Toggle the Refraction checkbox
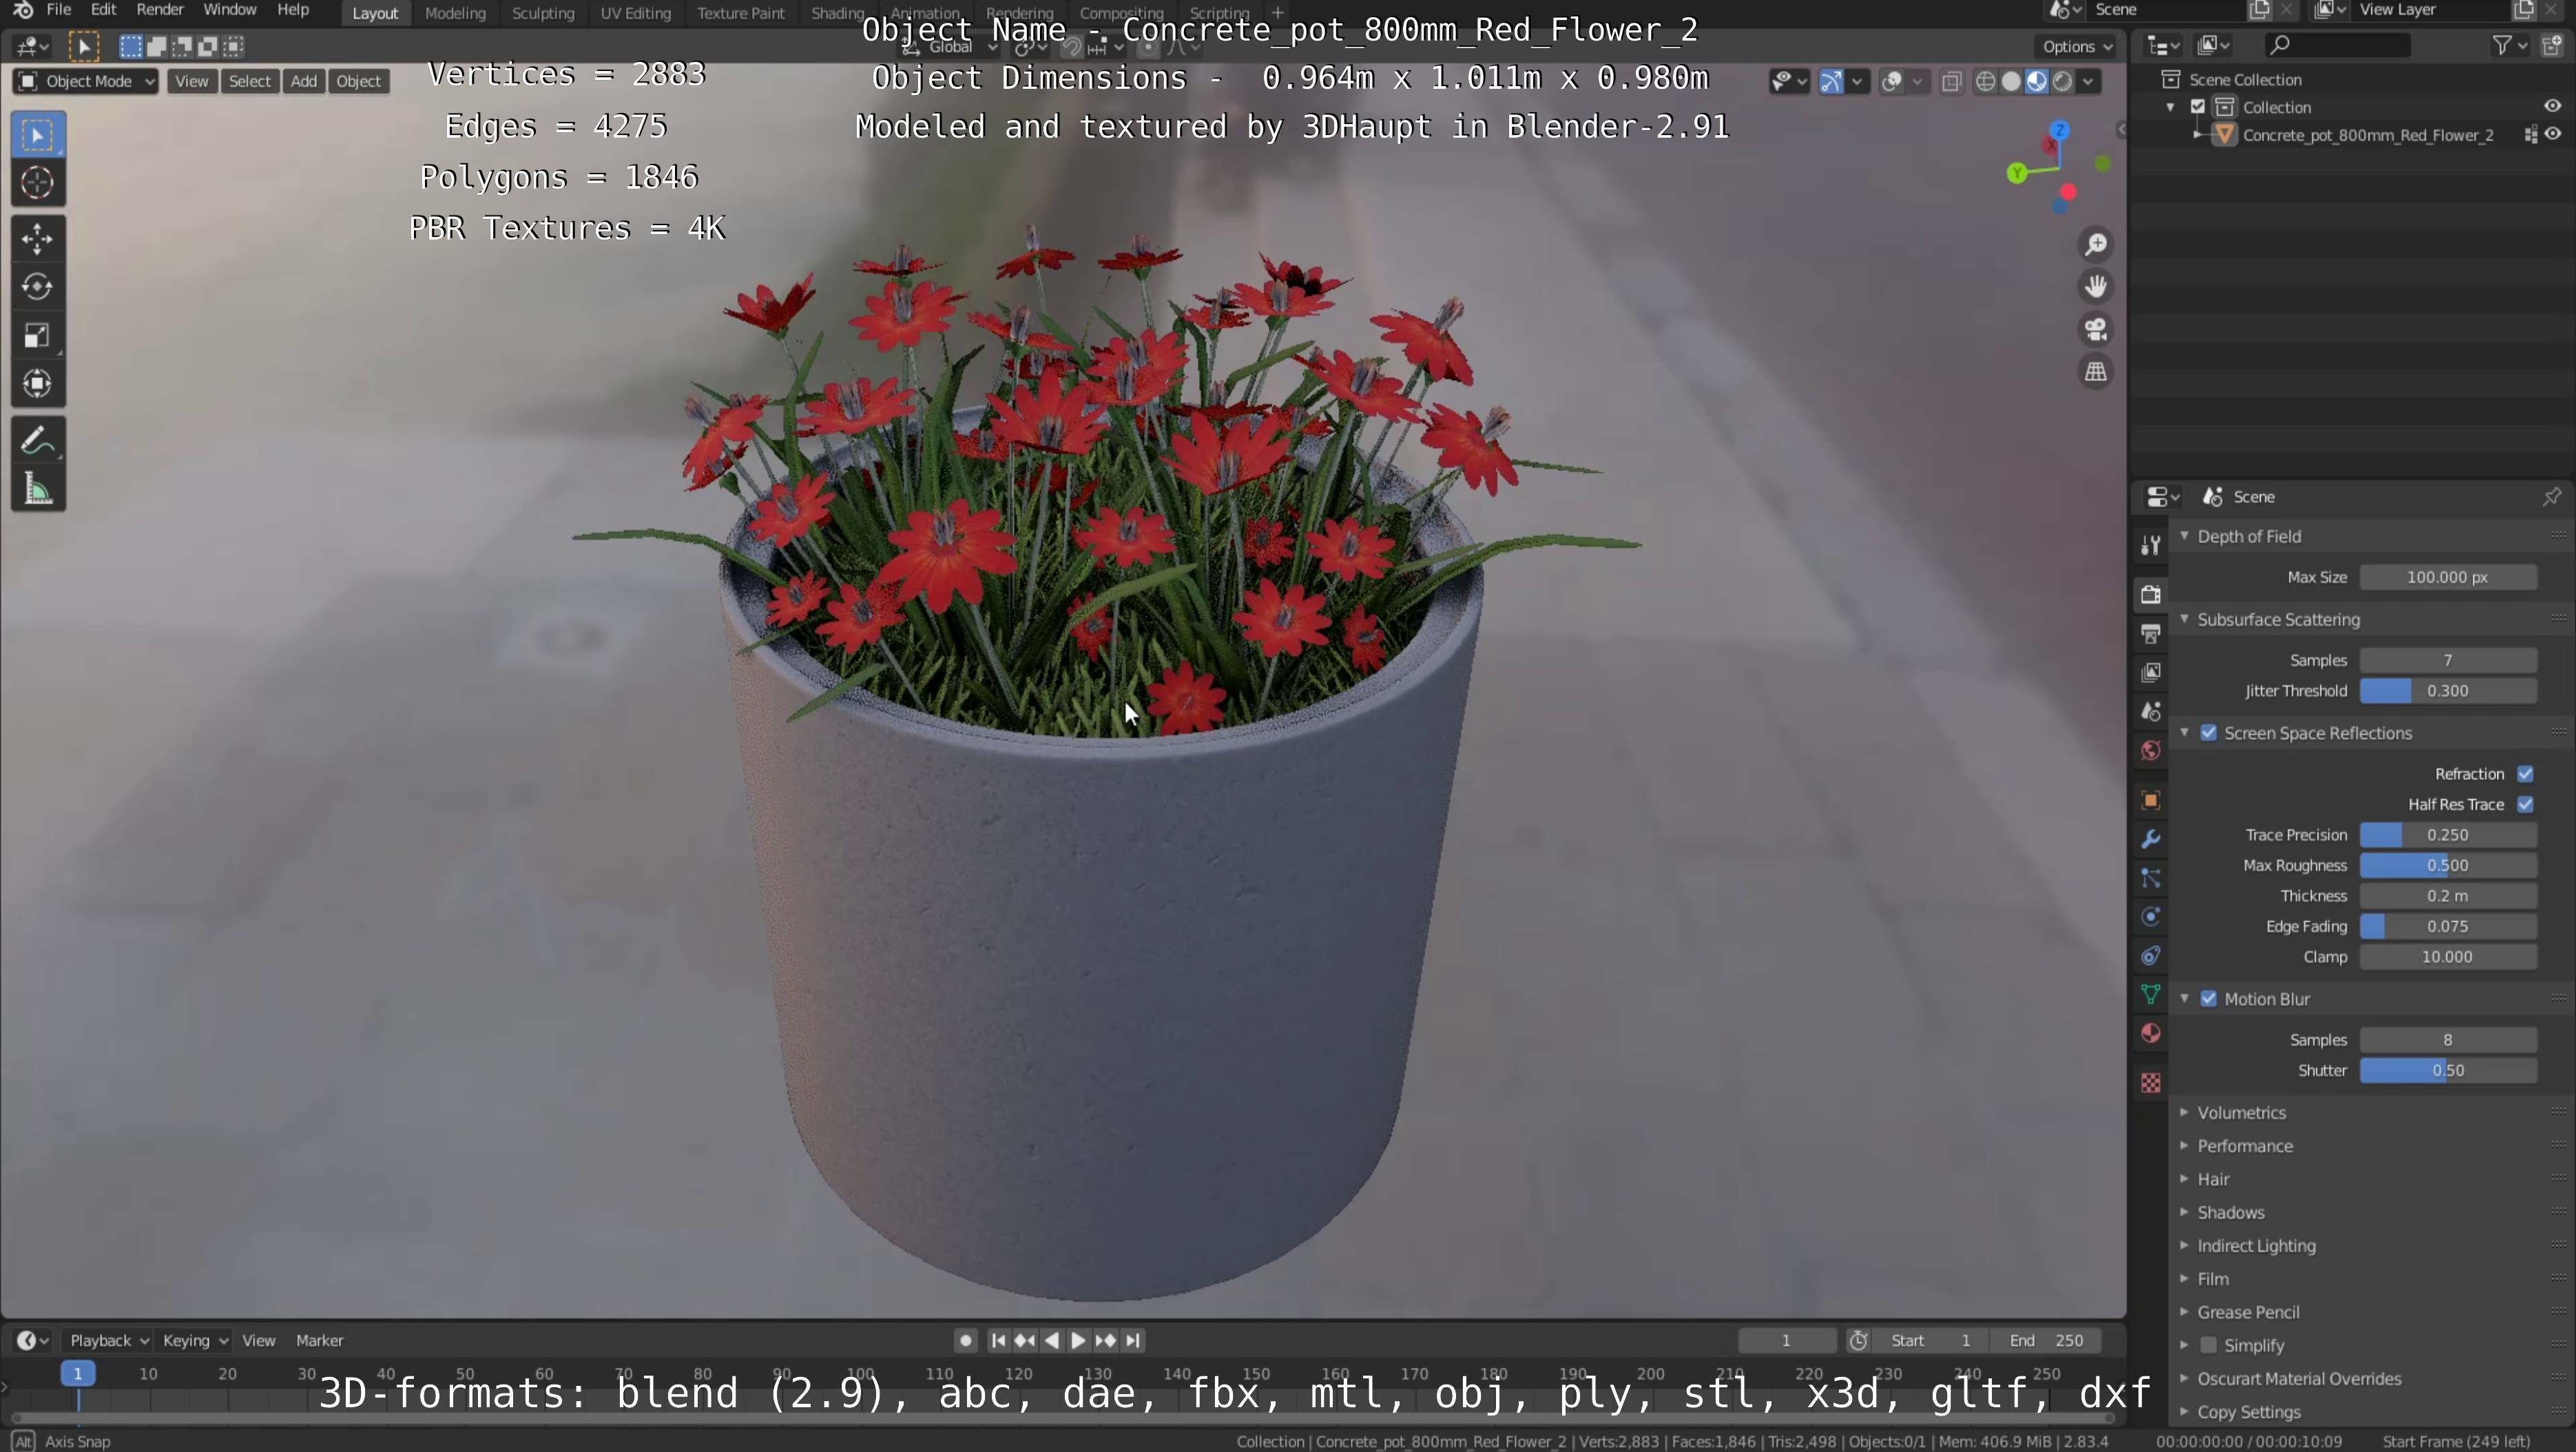Viewport: 2576px width, 1452px height. (2525, 775)
